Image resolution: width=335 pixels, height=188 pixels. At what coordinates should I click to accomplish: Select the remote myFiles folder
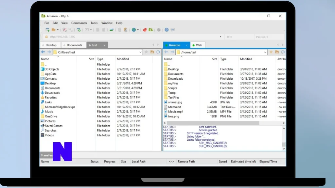[173, 83]
